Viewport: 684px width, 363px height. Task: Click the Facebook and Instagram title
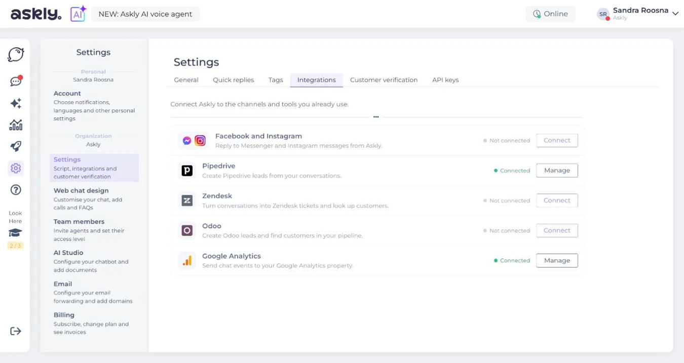pos(258,136)
